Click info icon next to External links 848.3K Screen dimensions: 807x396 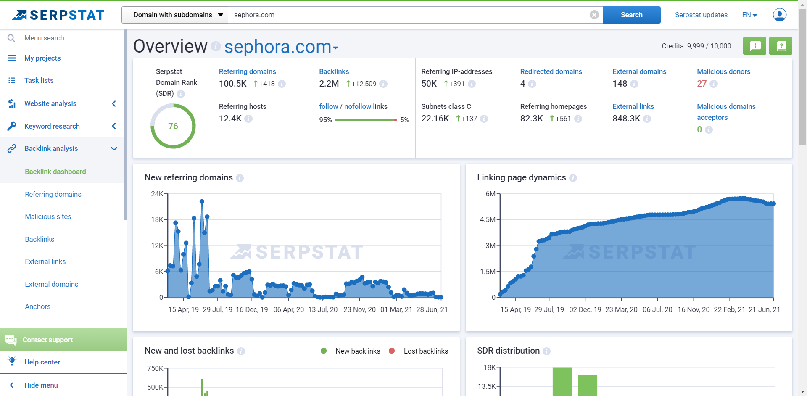pyautogui.click(x=647, y=119)
